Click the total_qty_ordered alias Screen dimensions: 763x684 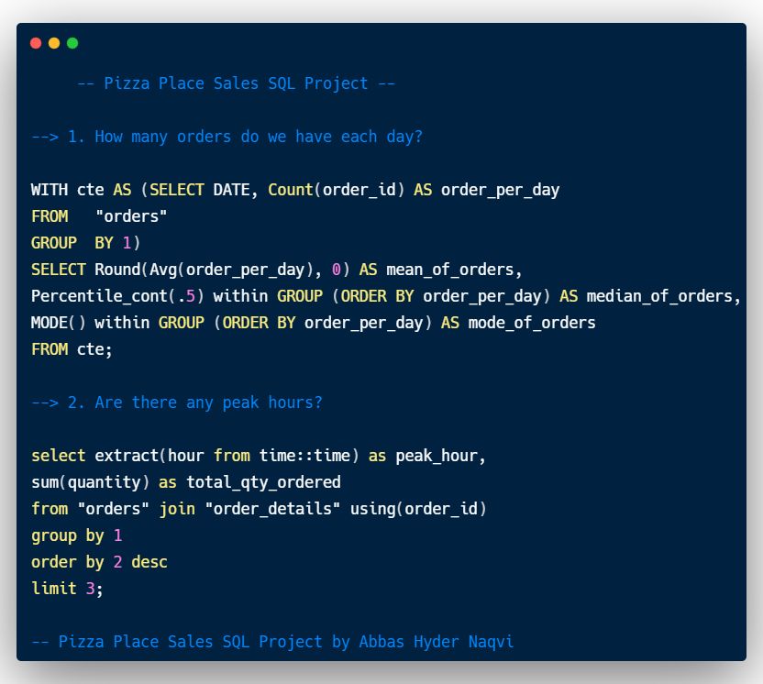click(263, 482)
